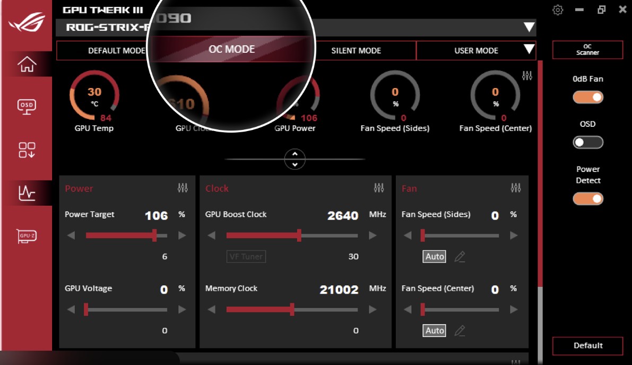Collapse the monitoring gauges section
Viewport: 632px width, 365px height.
295,159
